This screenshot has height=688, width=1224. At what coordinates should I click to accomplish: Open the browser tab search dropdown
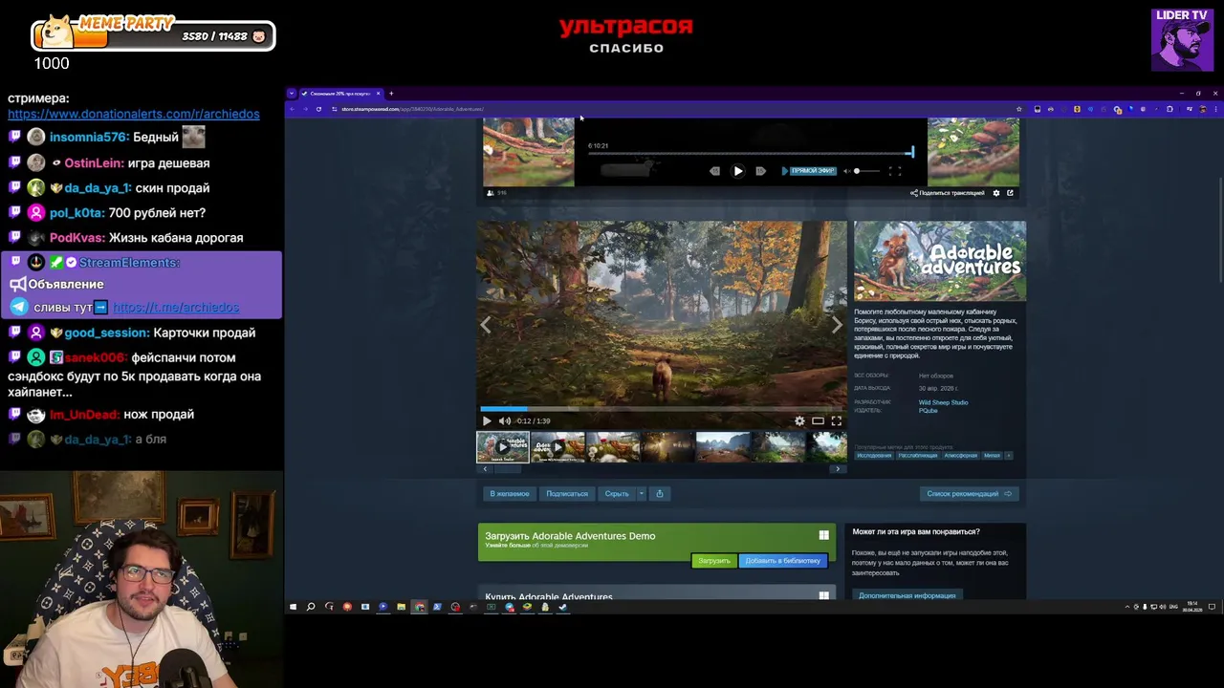(292, 94)
